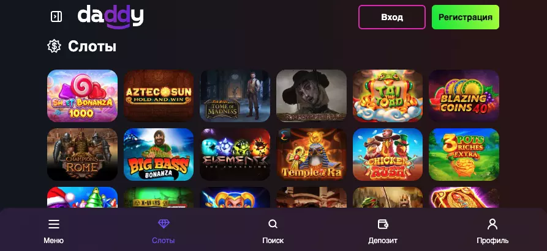The image size is (547, 251).
Task: Select the Tai the Toad game
Action: (x=388, y=96)
